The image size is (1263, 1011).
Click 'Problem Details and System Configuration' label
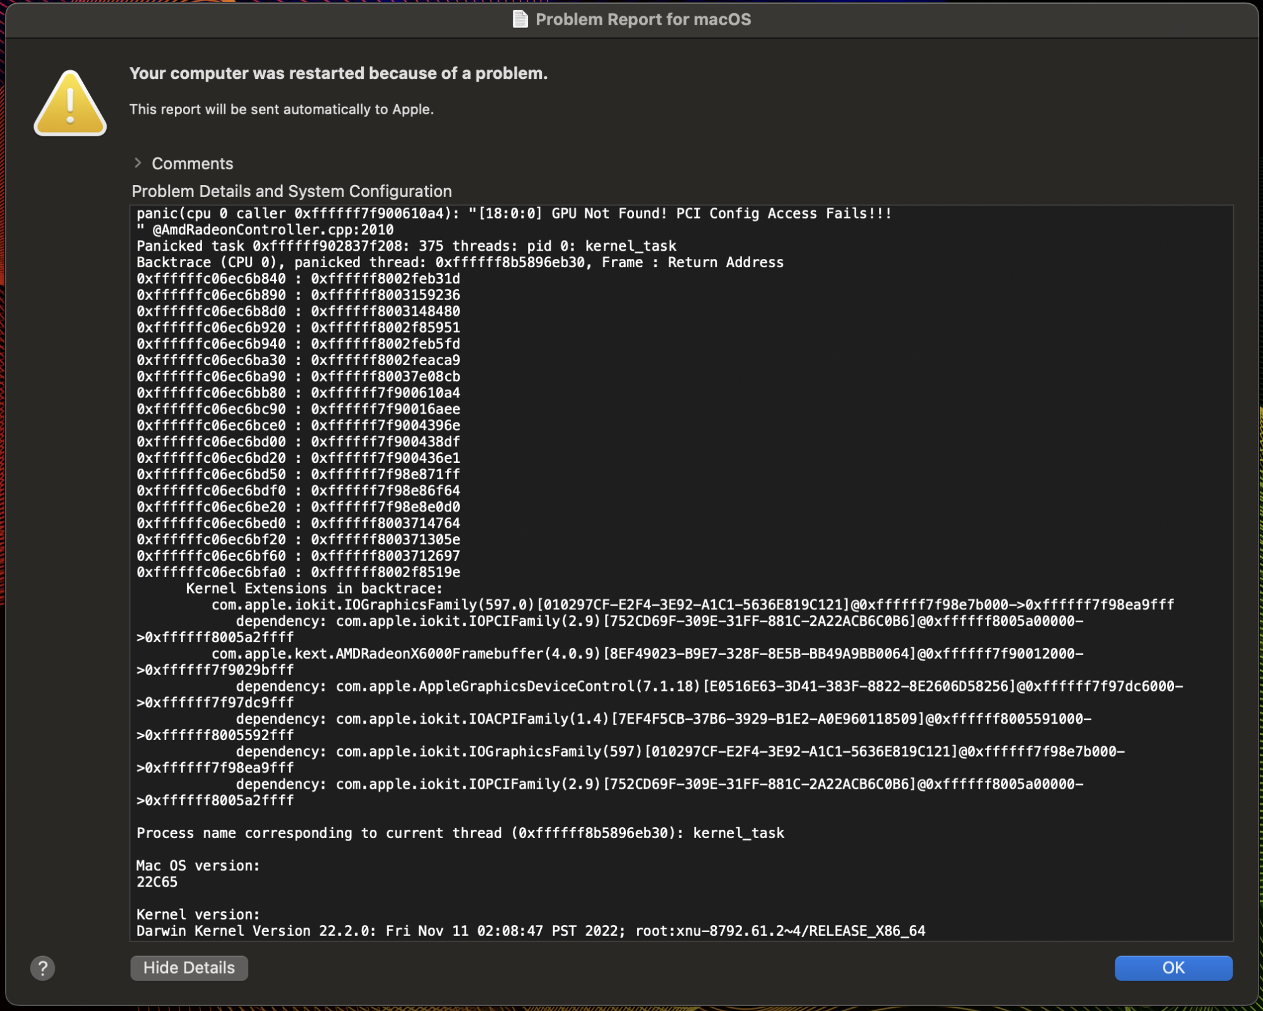coord(291,191)
